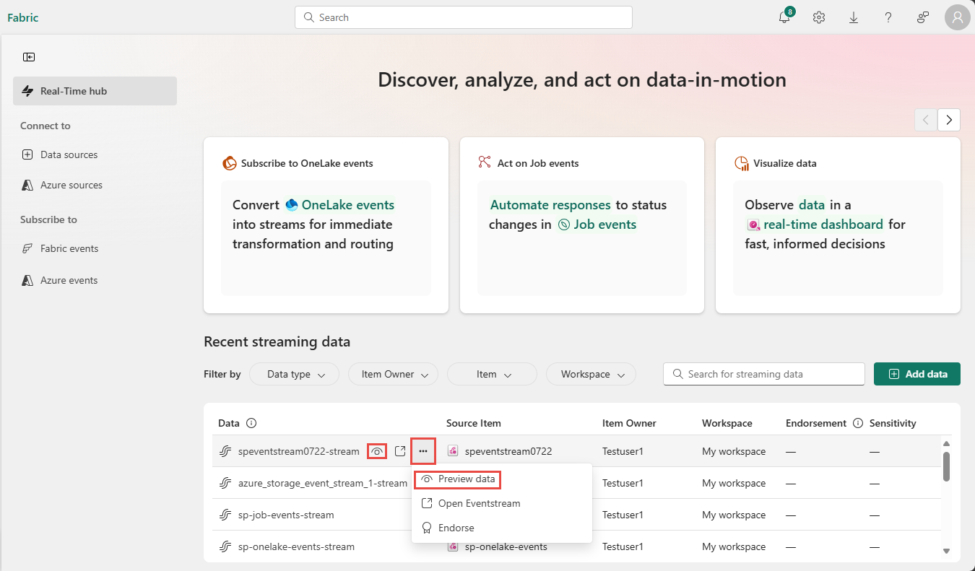This screenshot has height=571, width=975.
Task: Click the ellipsis more options button
Action: pos(423,451)
